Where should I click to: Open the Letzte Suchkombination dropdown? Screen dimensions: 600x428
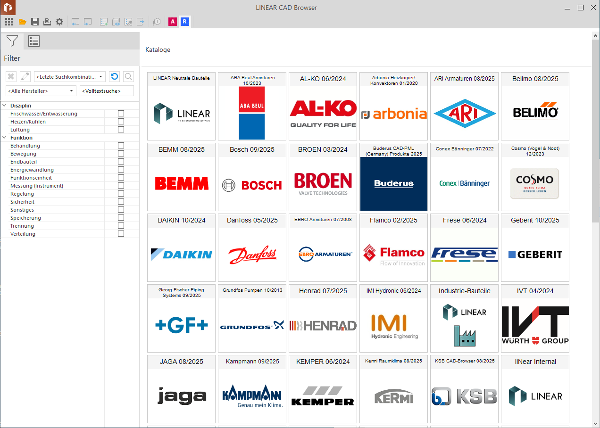(x=69, y=77)
